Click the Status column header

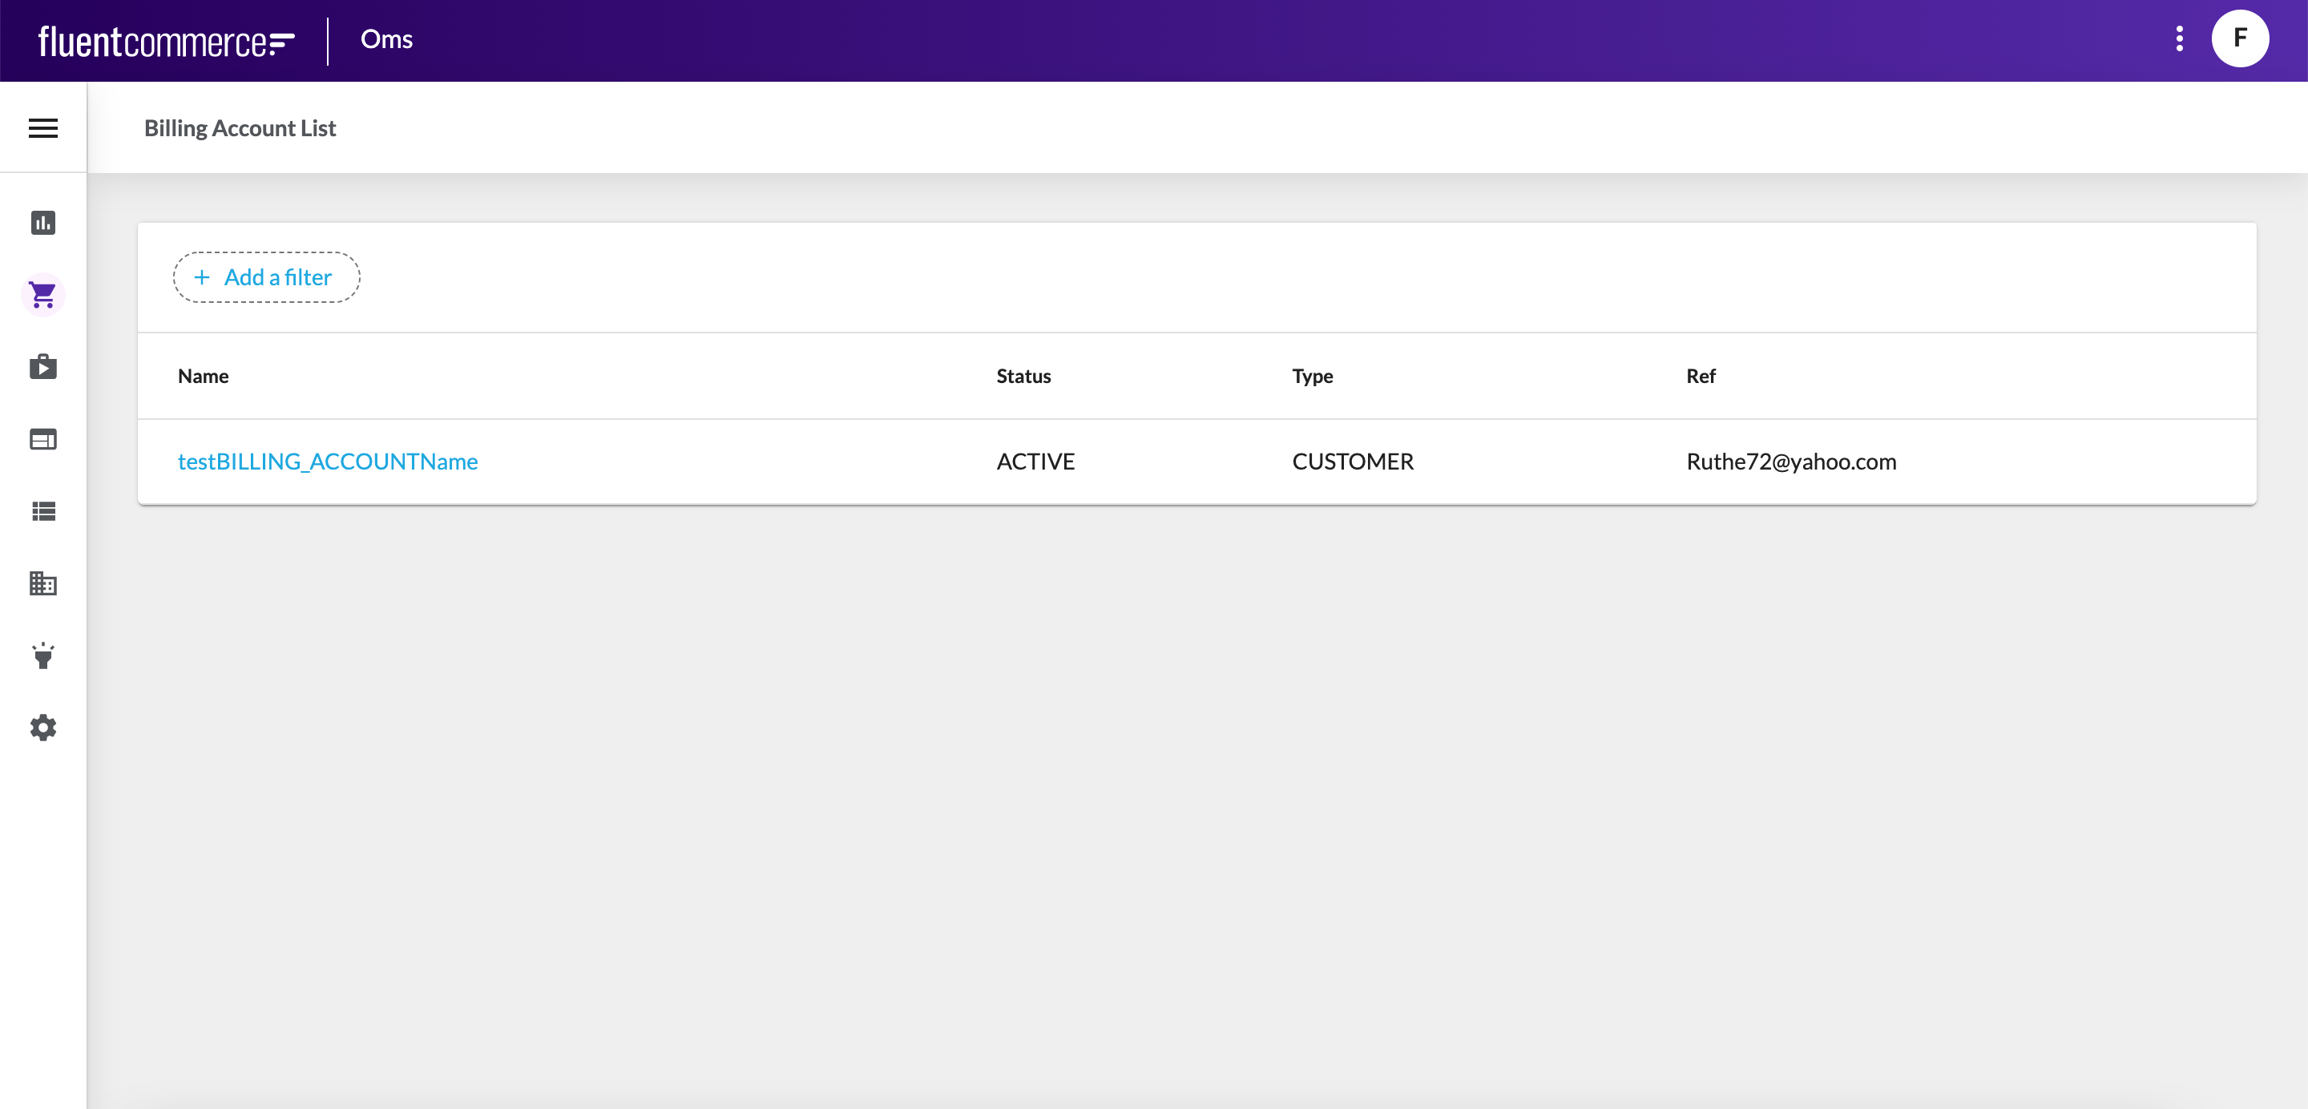(1023, 377)
